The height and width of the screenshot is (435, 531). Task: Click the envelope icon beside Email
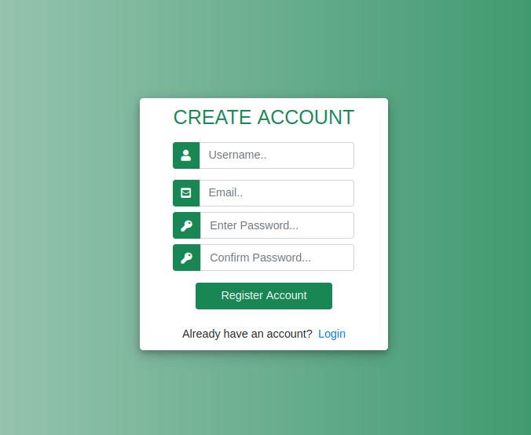click(186, 193)
